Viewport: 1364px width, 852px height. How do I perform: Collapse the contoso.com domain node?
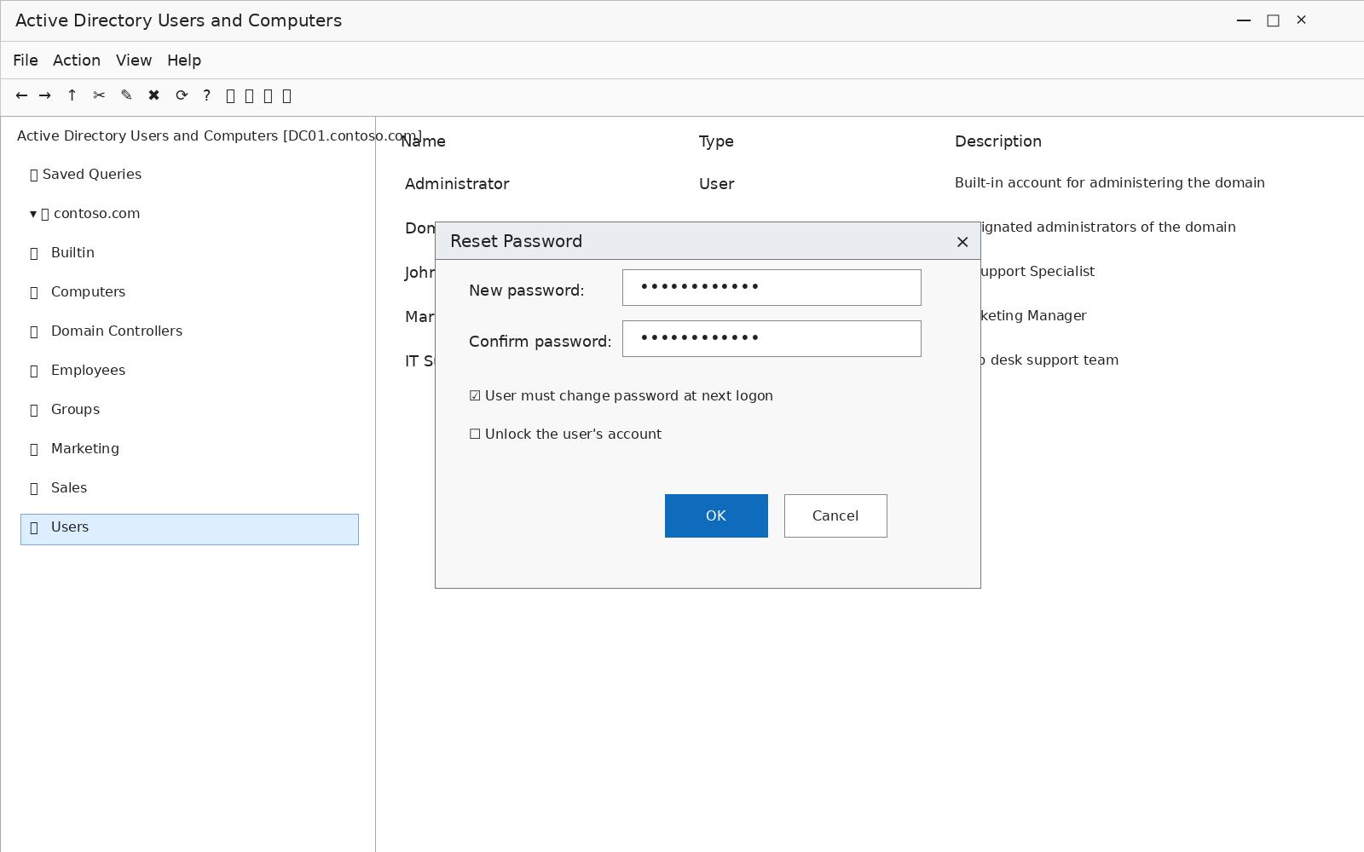[x=33, y=214]
